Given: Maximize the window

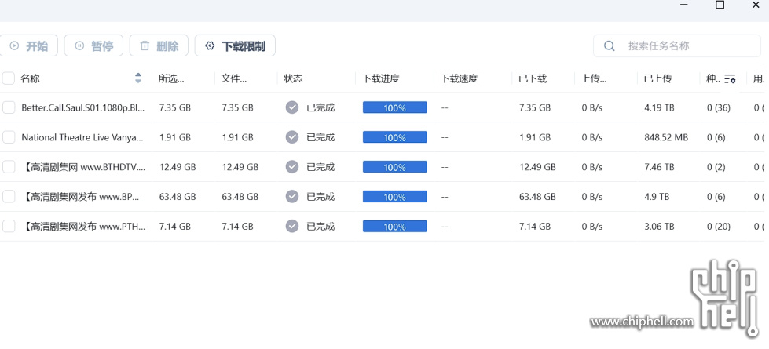Looking at the screenshot, I should click(x=720, y=5).
